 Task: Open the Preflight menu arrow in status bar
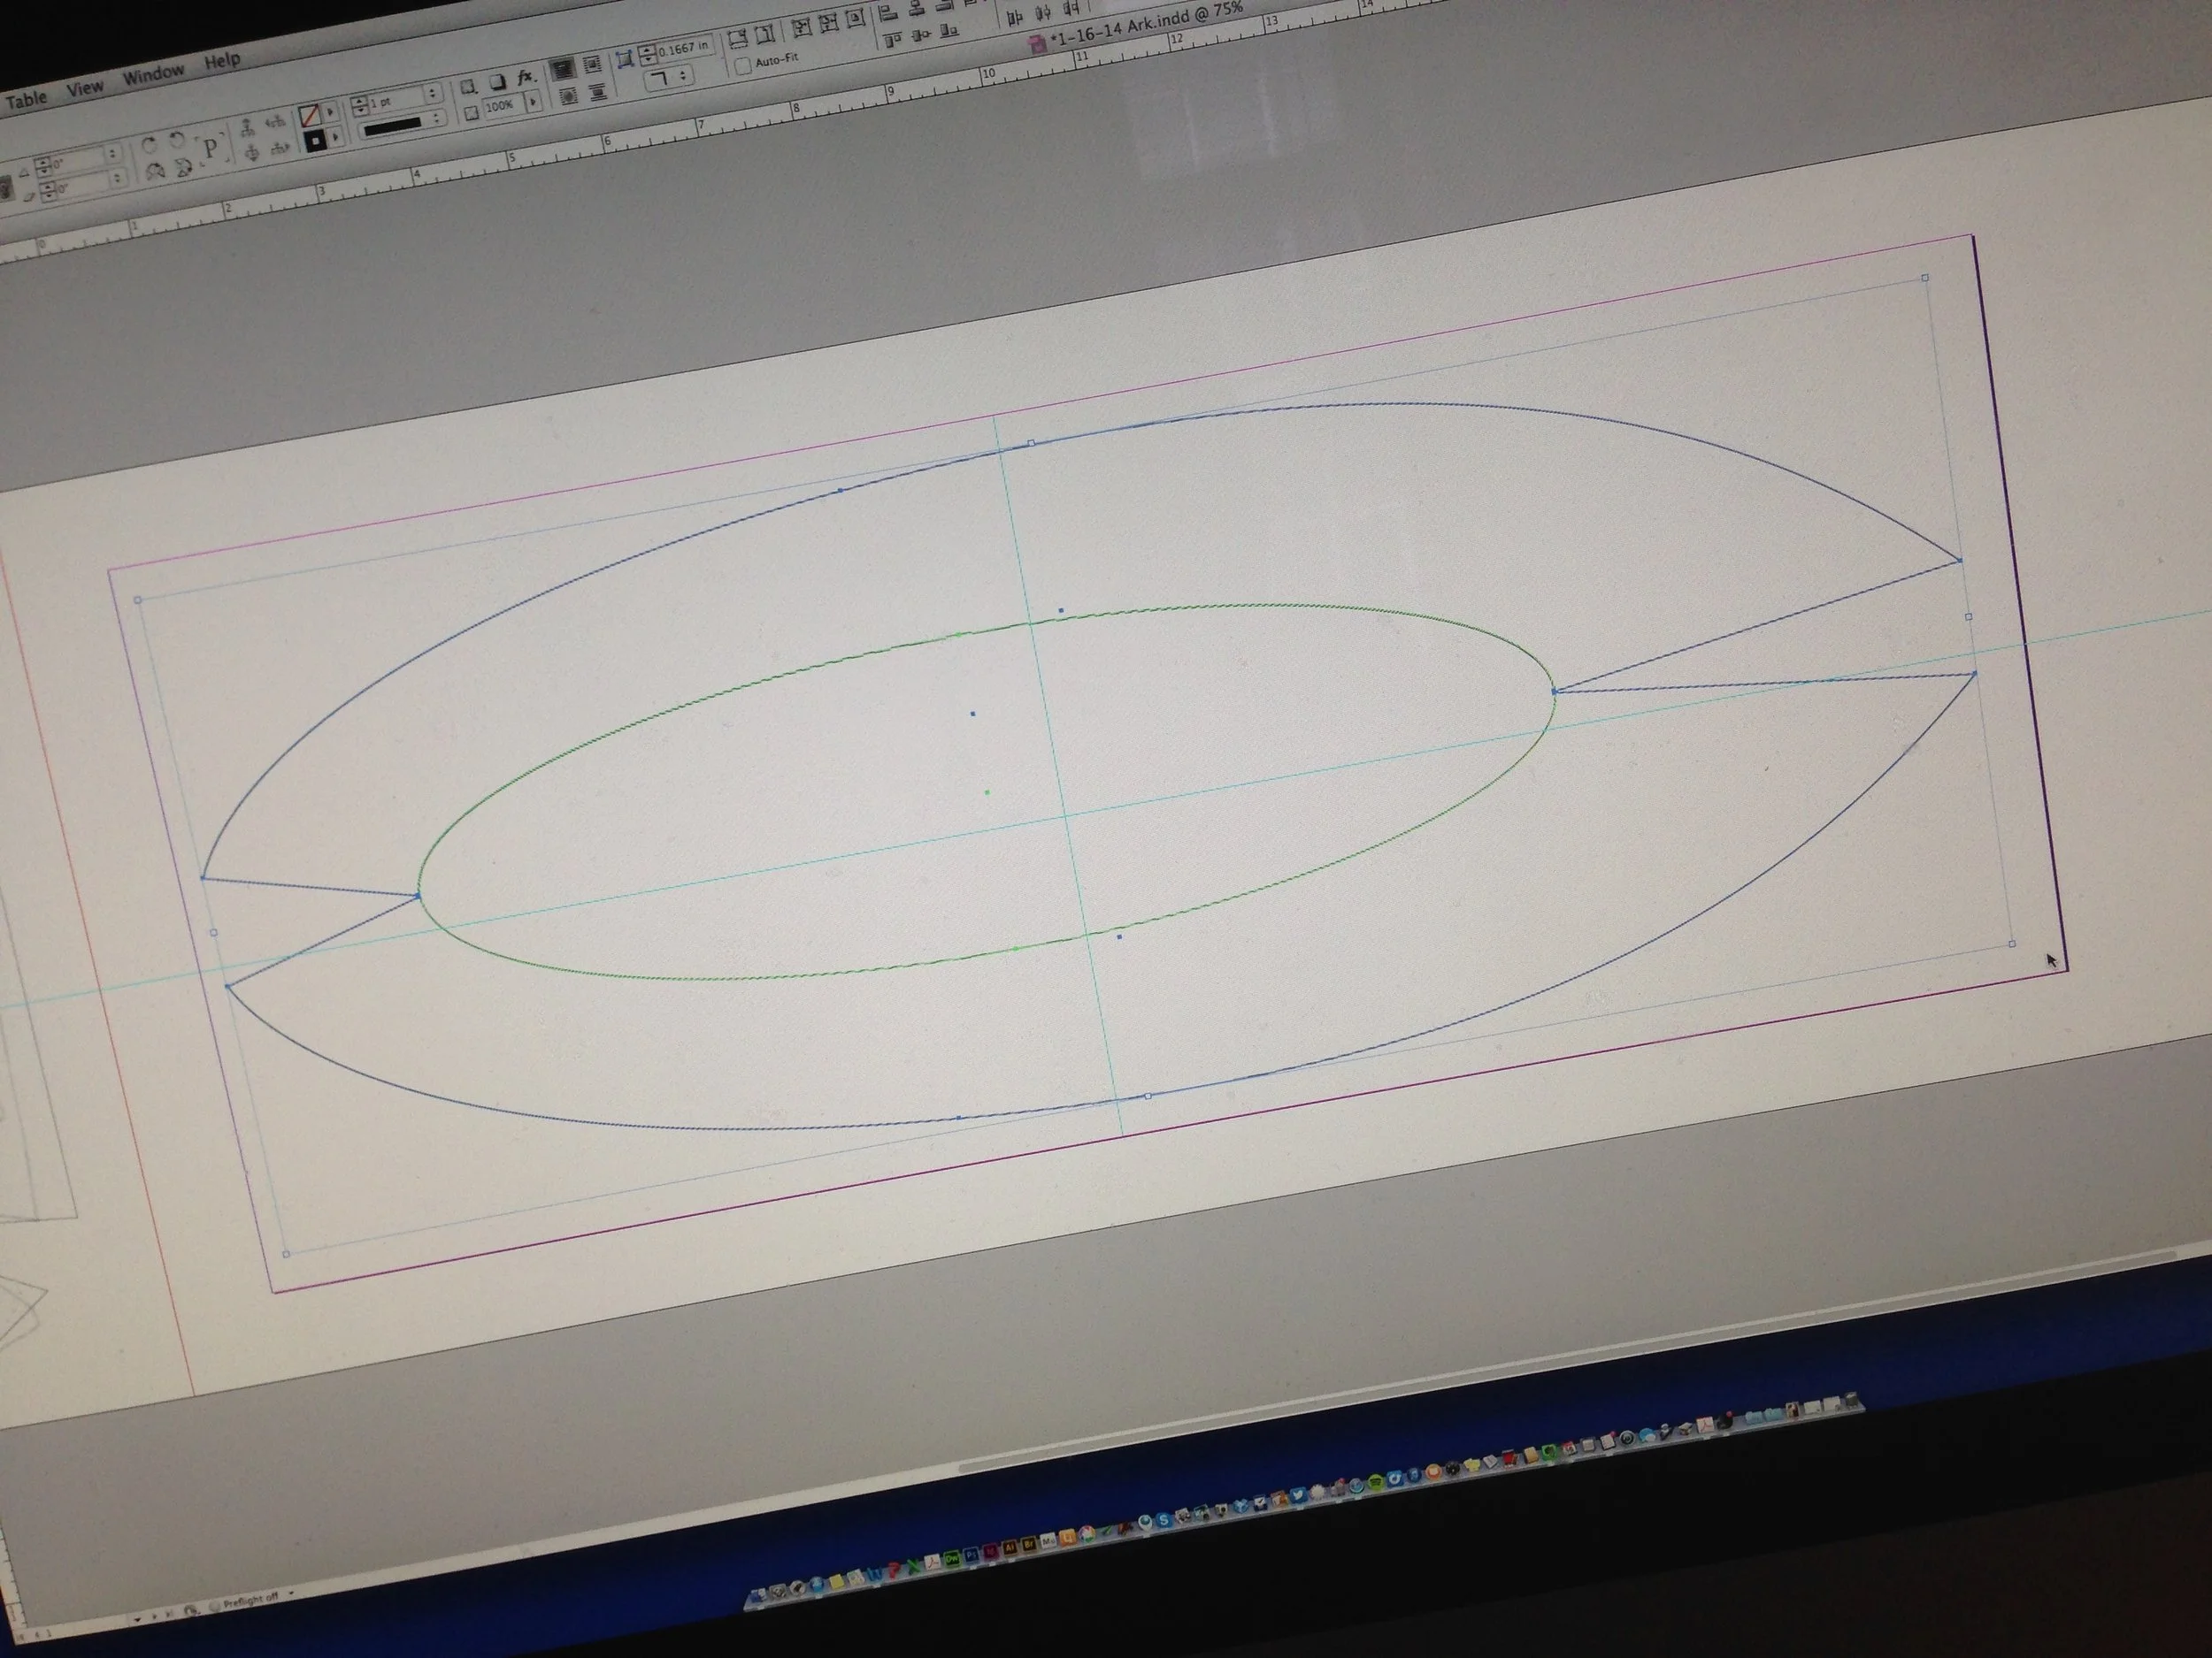pyautogui.click(x=291, y=1593)
